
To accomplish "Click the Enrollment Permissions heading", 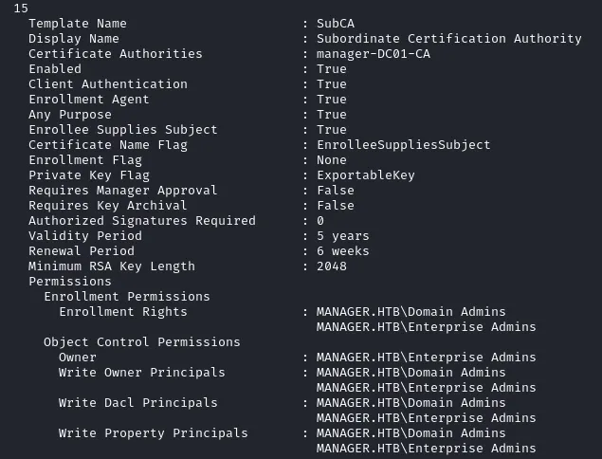I will tap(127, 297).
